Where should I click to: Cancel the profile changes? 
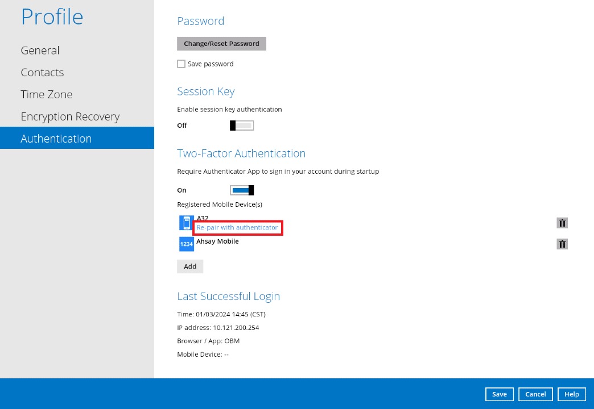pos(535,394)
